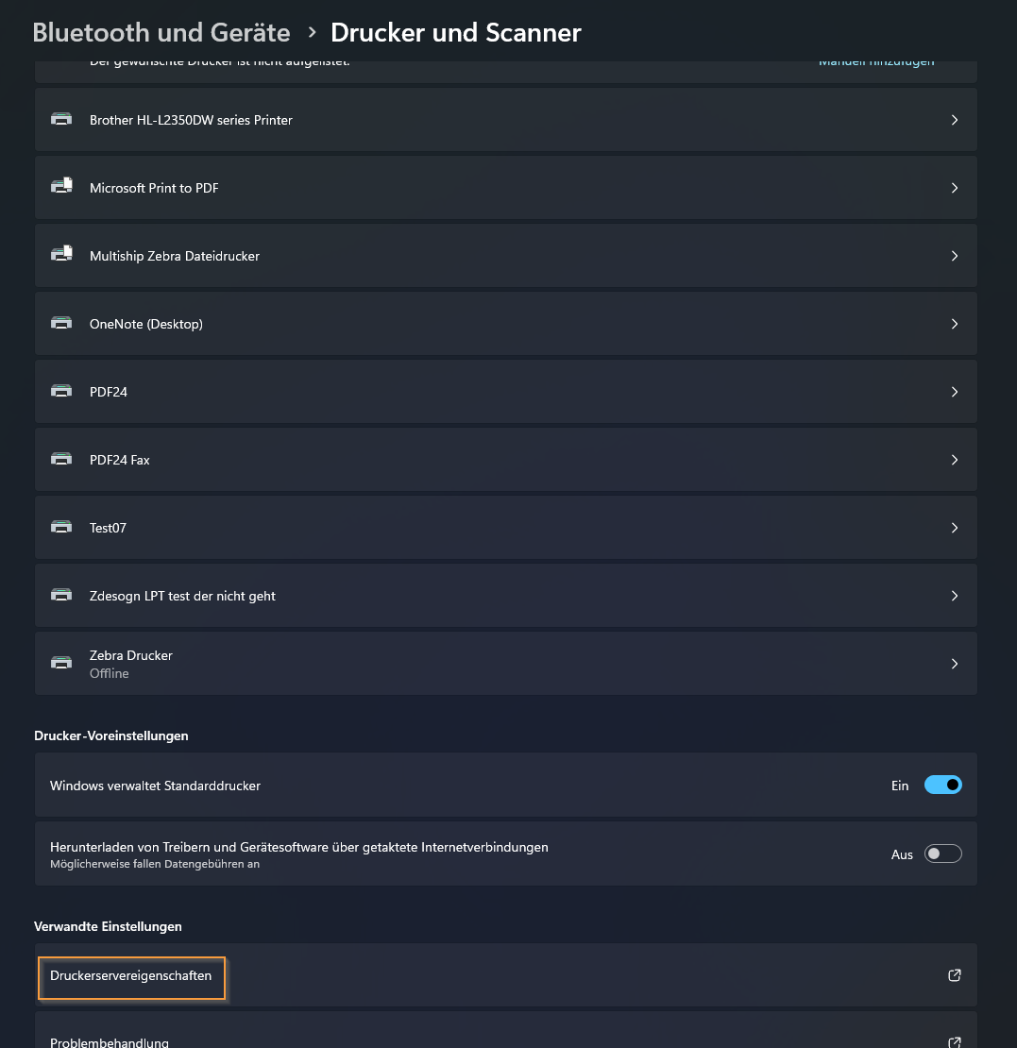
Task: Open OneNote (Desktop) row chevron
Action: pyautogui.click(x=954, y=324)
